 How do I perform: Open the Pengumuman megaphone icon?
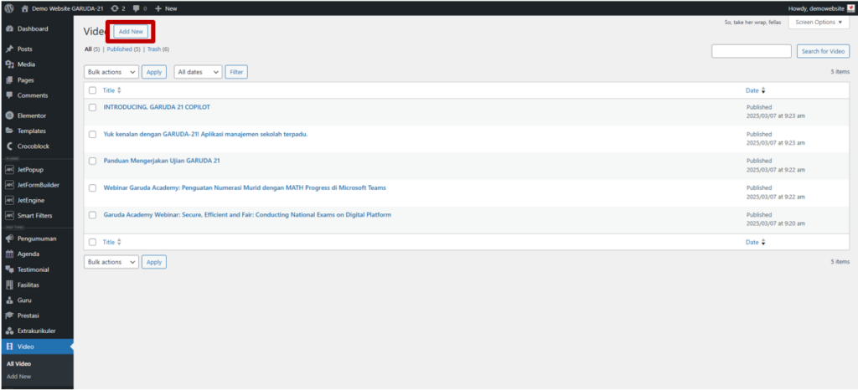pyautogui.click(x=9, y=239)
